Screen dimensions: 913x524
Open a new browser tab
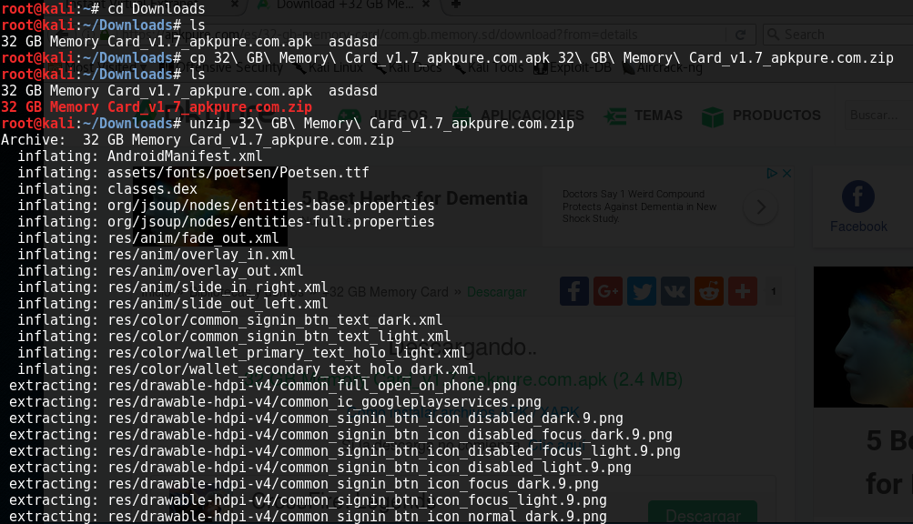pyautogui.click(x=455, y=5)
